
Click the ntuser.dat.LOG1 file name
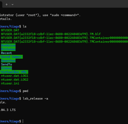(x=15, y=76)
